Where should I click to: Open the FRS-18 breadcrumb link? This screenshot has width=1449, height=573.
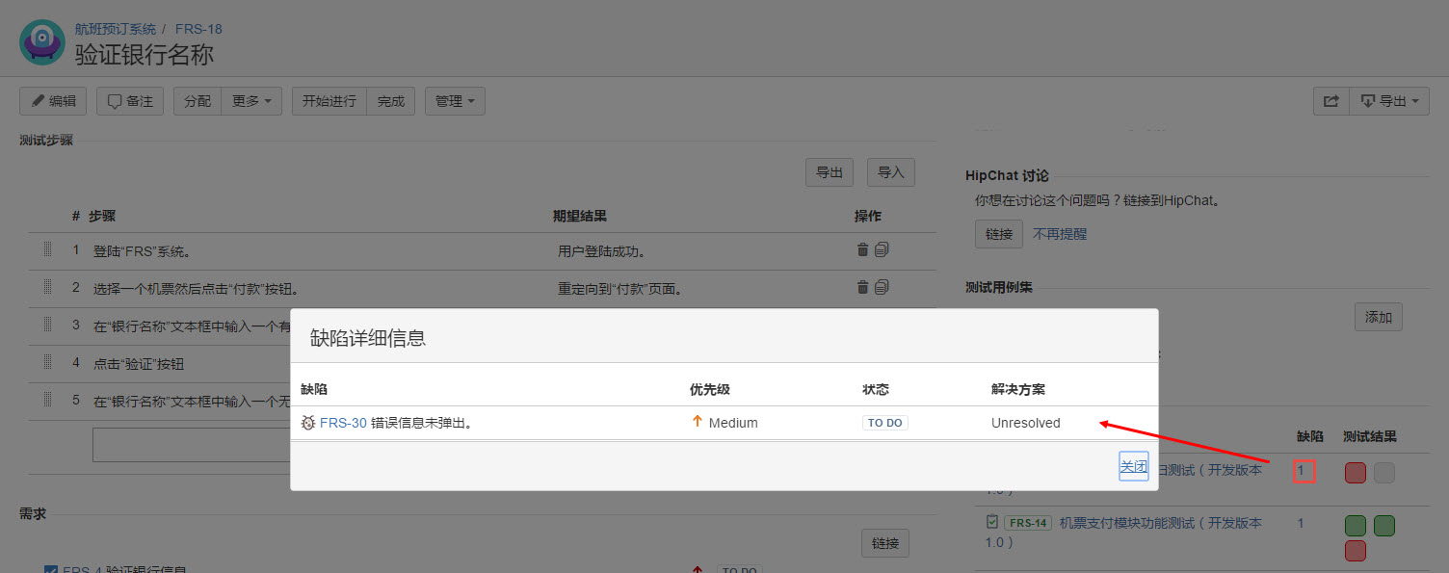[198, 29]
